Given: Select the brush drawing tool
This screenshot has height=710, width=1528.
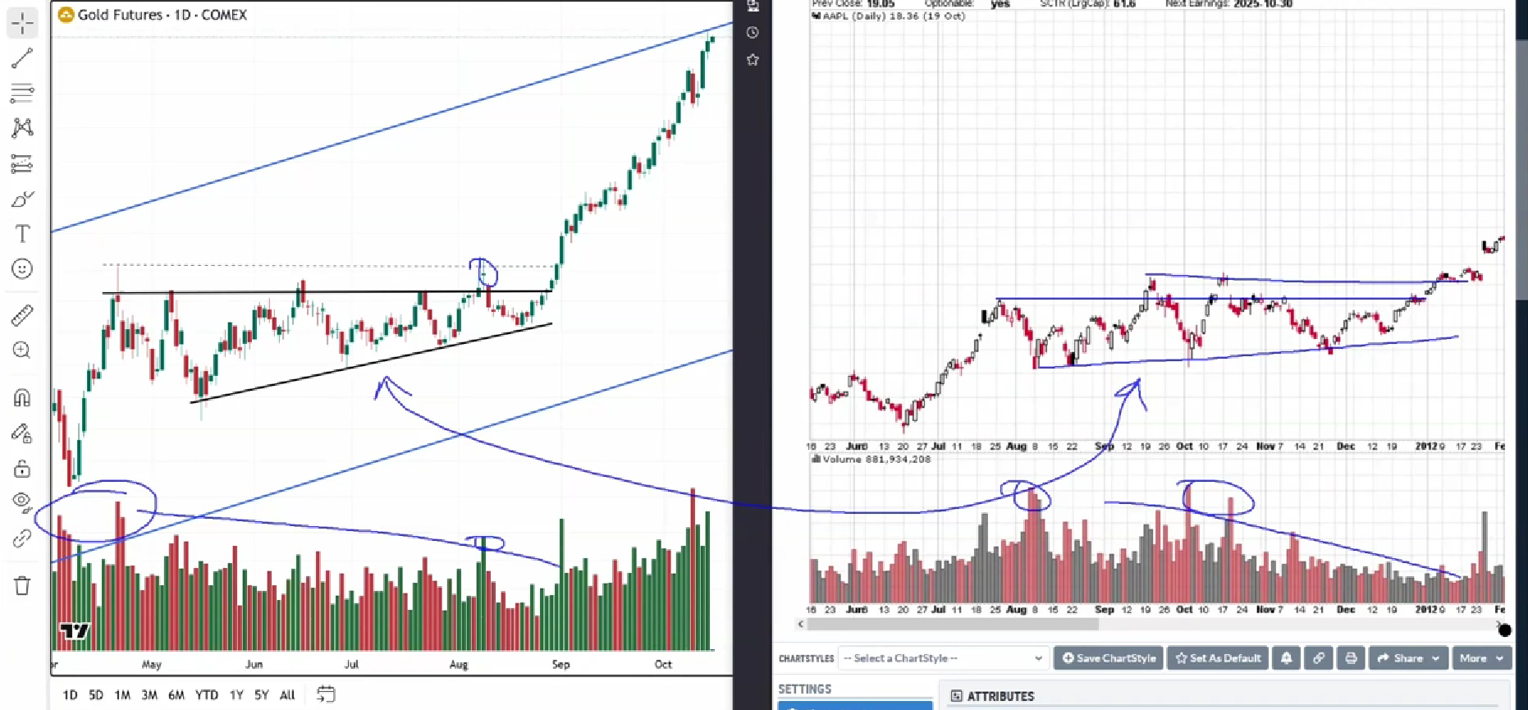Looking at the screenshot, I should [22, 199].
